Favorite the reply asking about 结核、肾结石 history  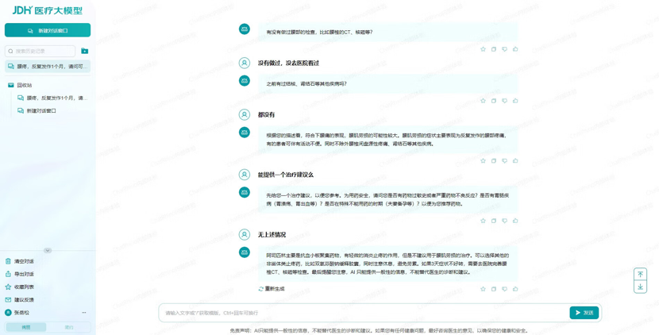tap(483, 101)
